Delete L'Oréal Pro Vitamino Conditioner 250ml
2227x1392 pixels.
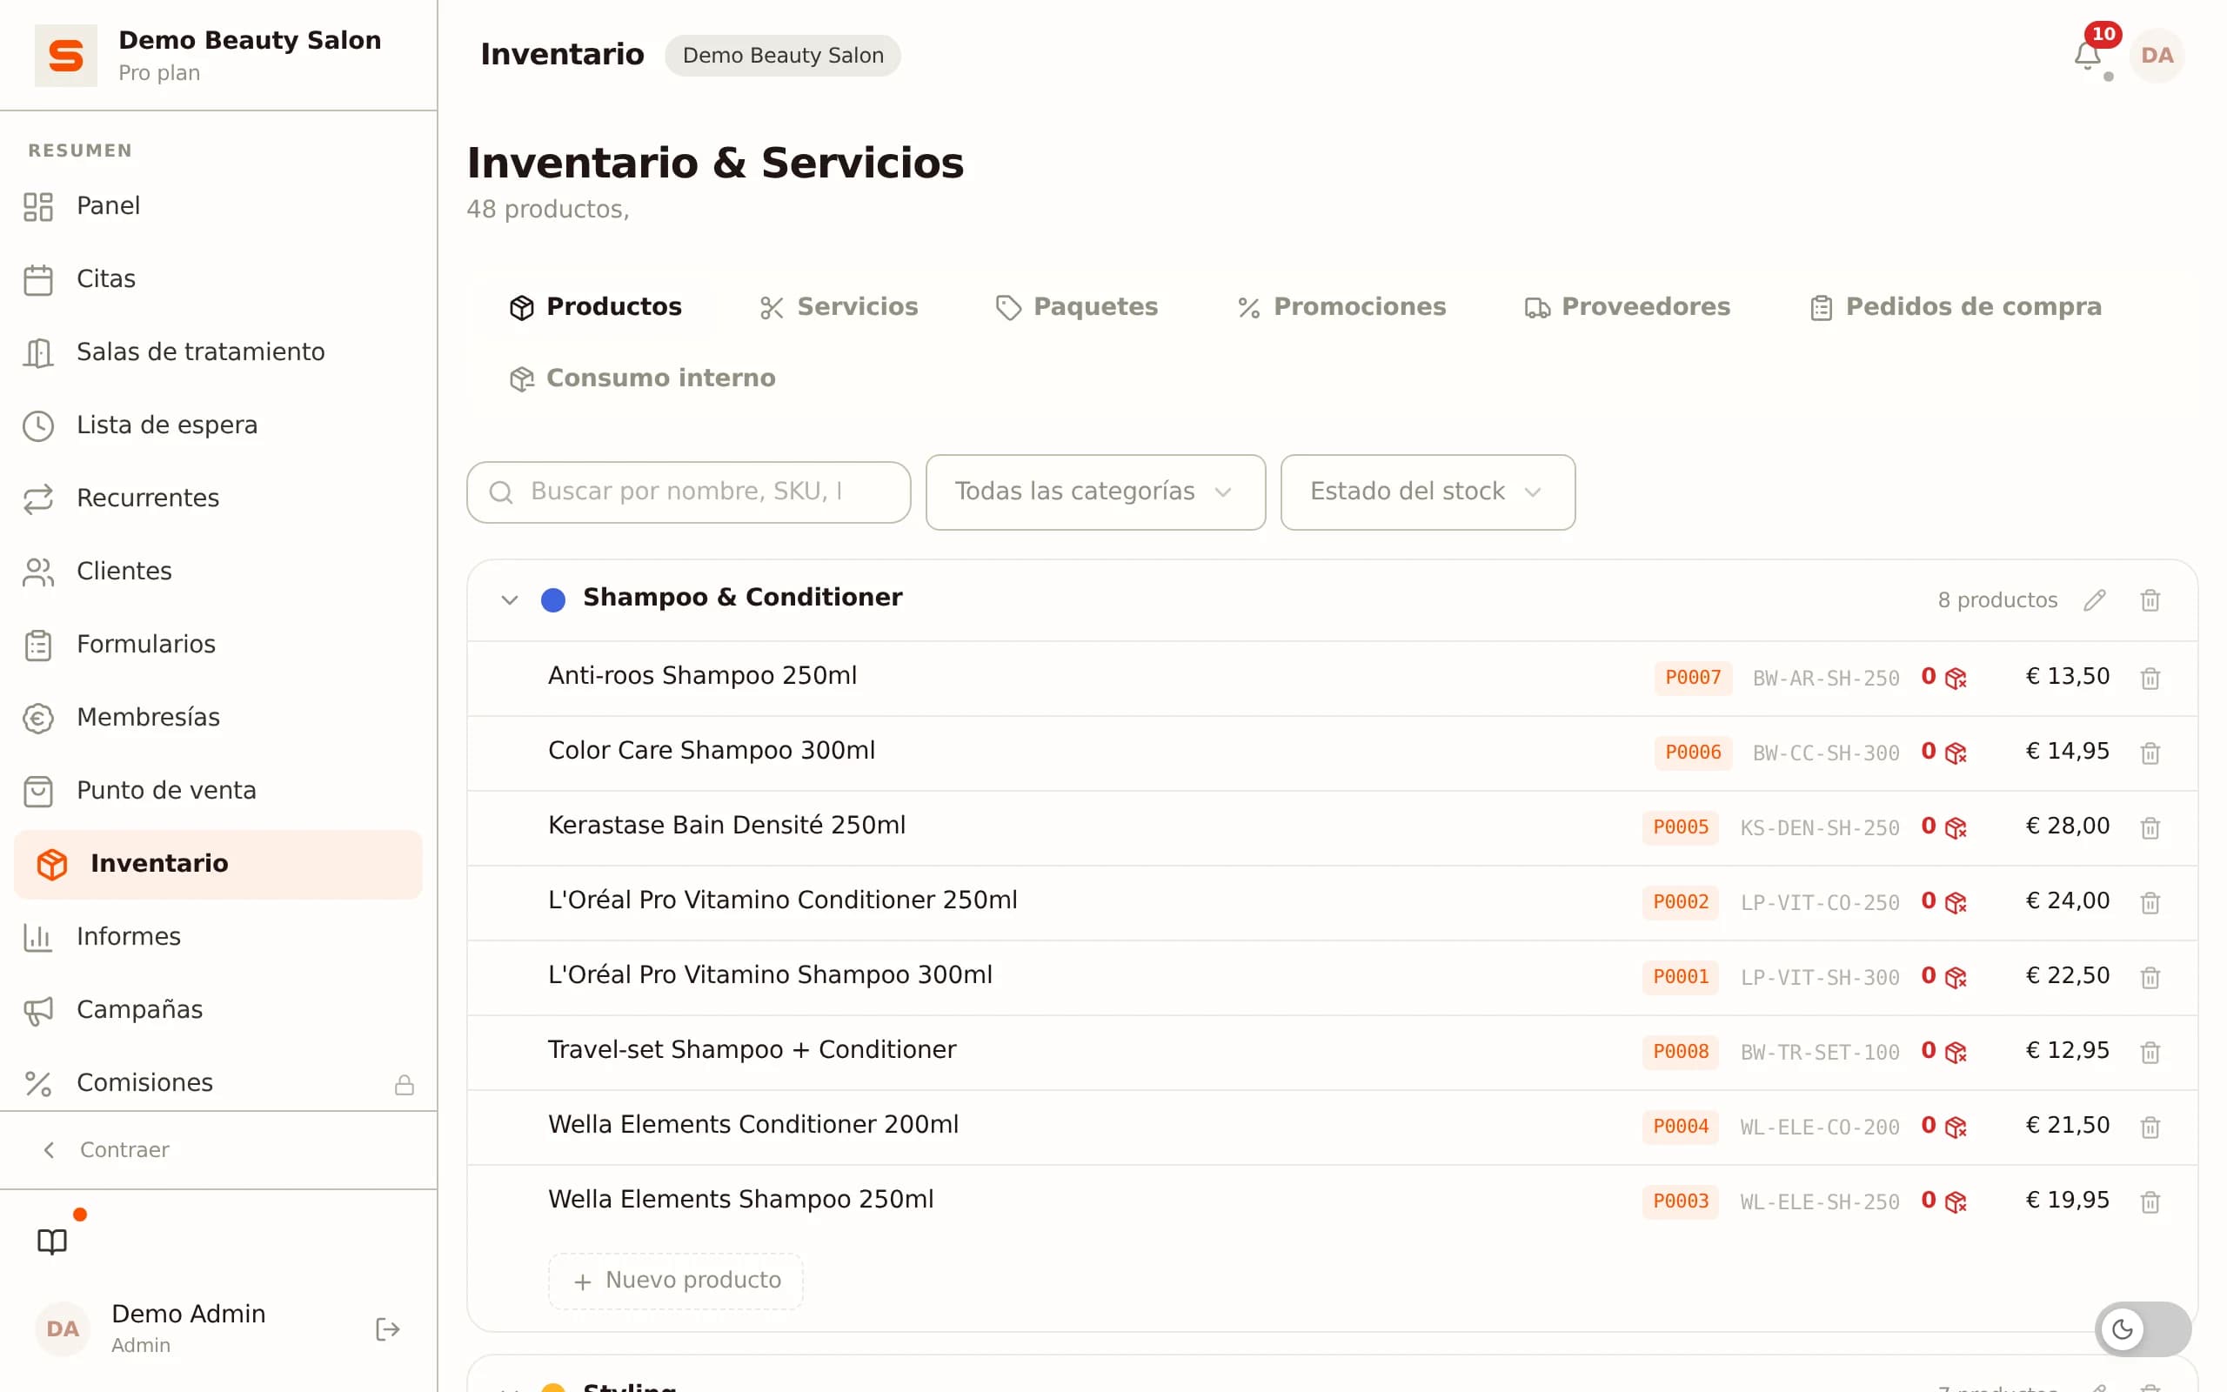click(x=2150, y=902)
